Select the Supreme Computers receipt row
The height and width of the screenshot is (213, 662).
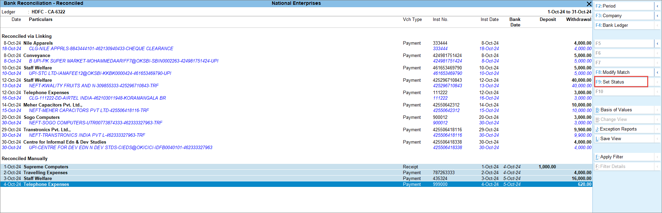click(296, 167)
